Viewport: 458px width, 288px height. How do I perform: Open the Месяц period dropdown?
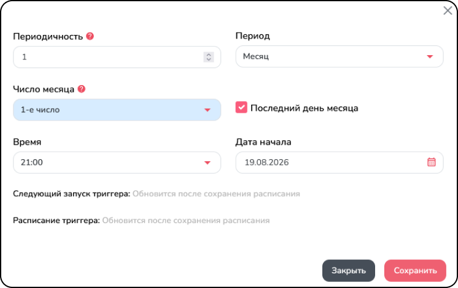point(340,56)
